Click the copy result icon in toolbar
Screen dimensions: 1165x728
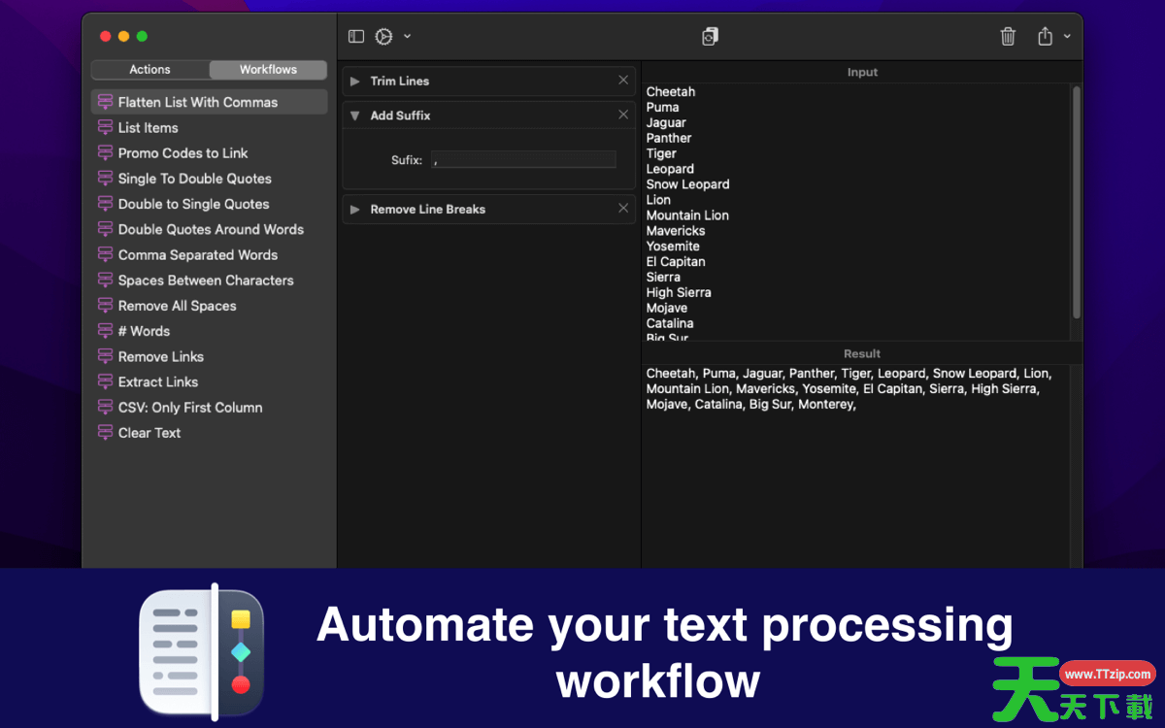click(x=711, y=37)
